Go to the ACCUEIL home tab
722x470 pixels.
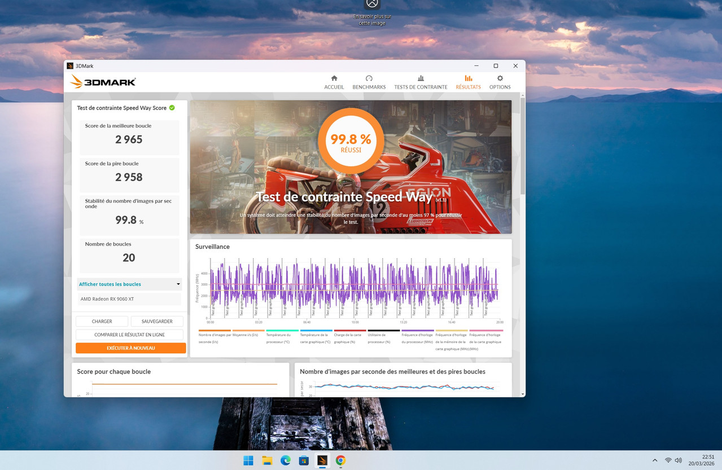[x=334, y=82]
